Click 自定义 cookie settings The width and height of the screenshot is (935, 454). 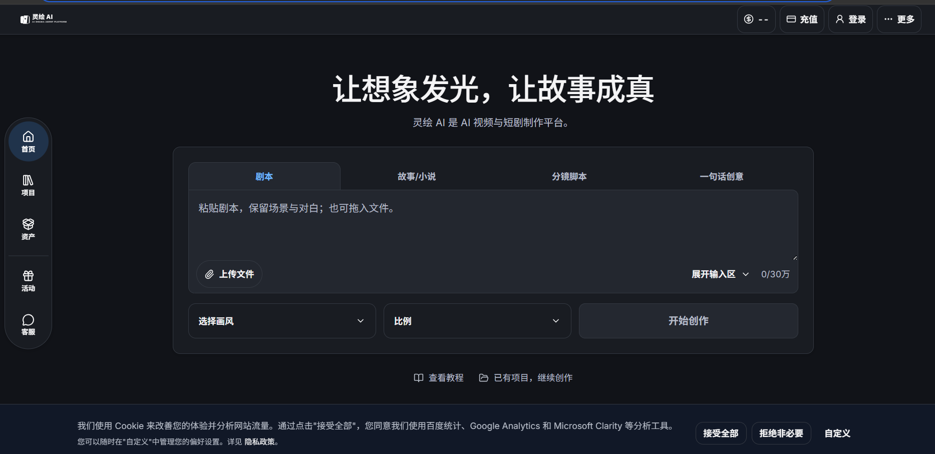point(838,433)
